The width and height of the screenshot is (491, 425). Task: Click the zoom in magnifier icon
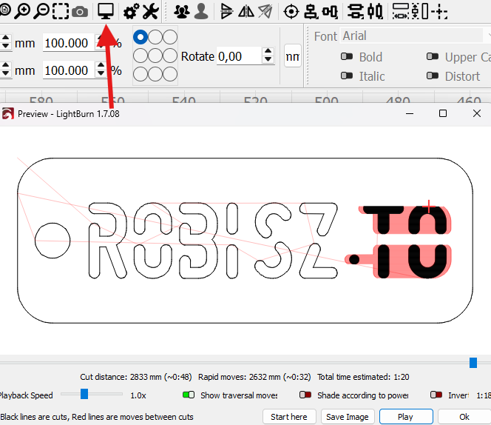click(x=22, y=11)
